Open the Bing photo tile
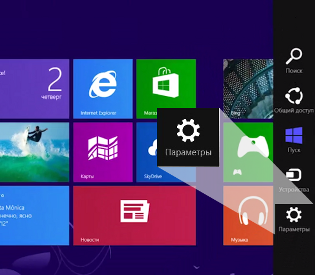Viewport: 315px width, 275px height. click(248, 89)
